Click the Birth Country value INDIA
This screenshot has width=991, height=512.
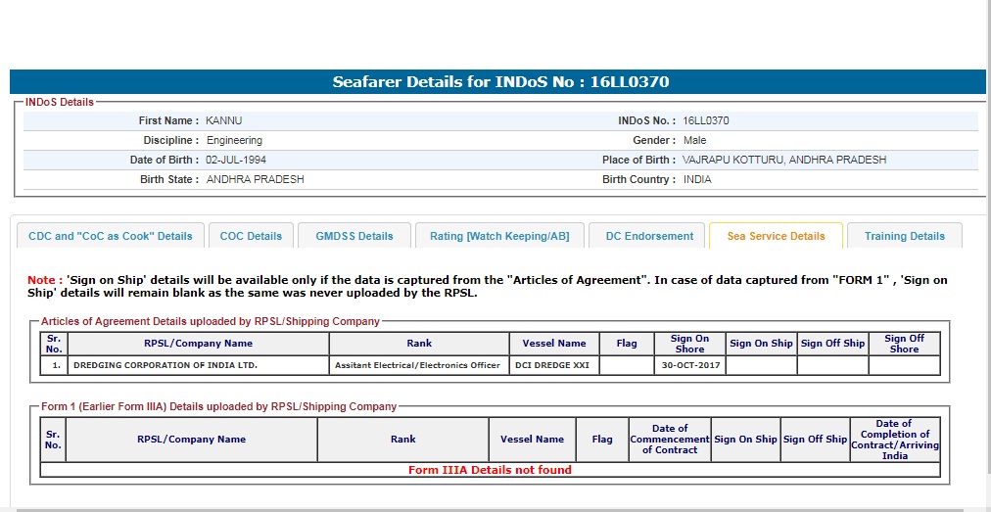click(x=697, y=179)
